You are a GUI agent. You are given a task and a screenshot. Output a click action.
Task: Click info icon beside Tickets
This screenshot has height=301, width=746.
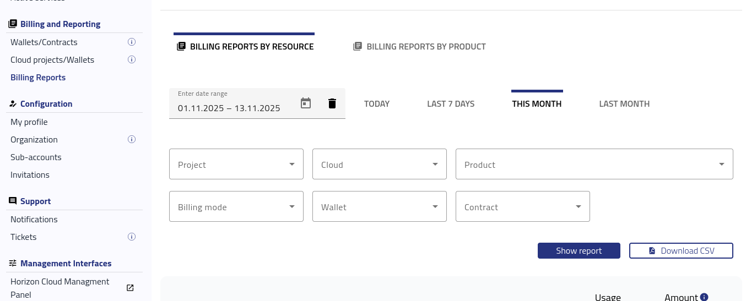pos(132,237)
